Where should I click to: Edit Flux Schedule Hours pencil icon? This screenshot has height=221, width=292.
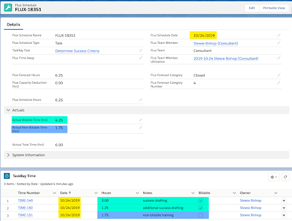click(140, 100)
